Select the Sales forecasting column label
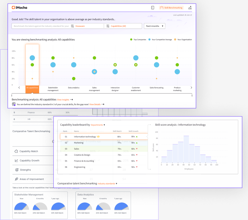248x220 pixels. (157, 88)
